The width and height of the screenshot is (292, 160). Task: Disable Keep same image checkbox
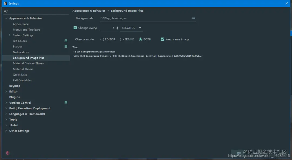162,39
